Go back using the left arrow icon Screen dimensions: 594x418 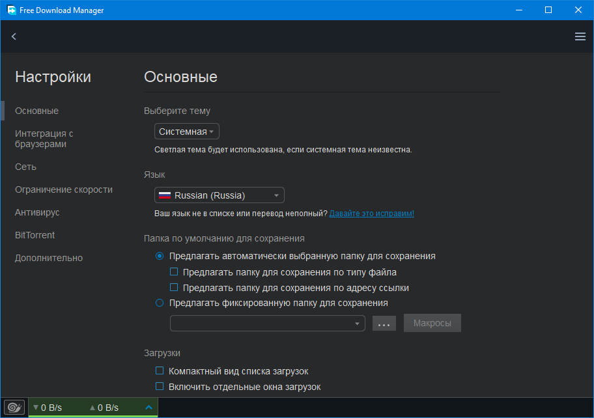coord(14,36)
